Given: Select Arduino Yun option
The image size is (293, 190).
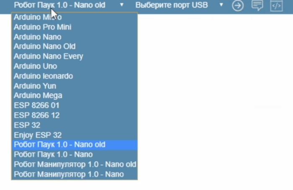Looking at the screenshot, I should pyautogui.click(x=35, y=86).
